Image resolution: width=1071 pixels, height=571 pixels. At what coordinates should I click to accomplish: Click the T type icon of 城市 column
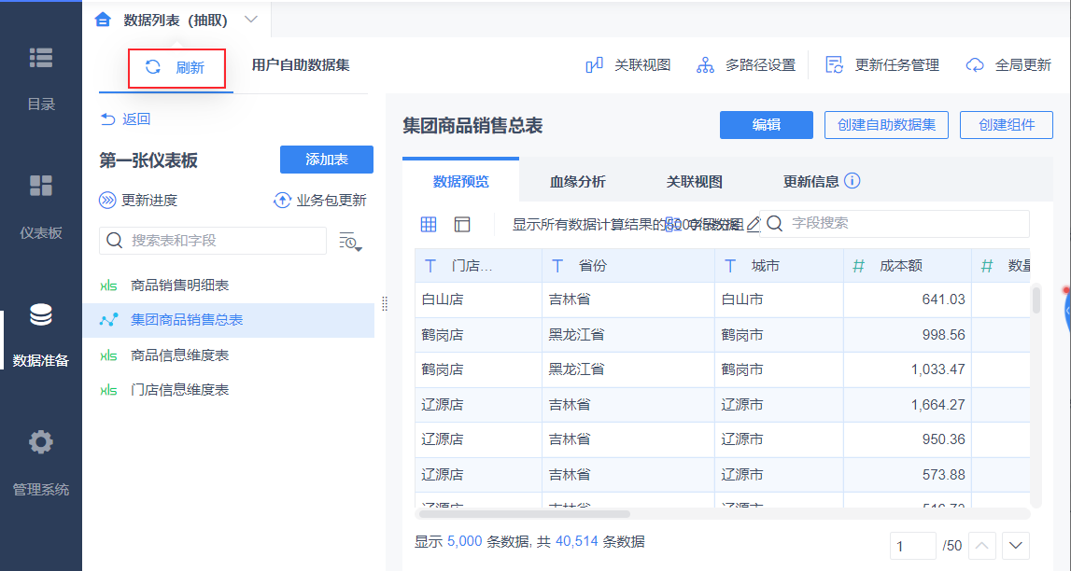point(730,266)
